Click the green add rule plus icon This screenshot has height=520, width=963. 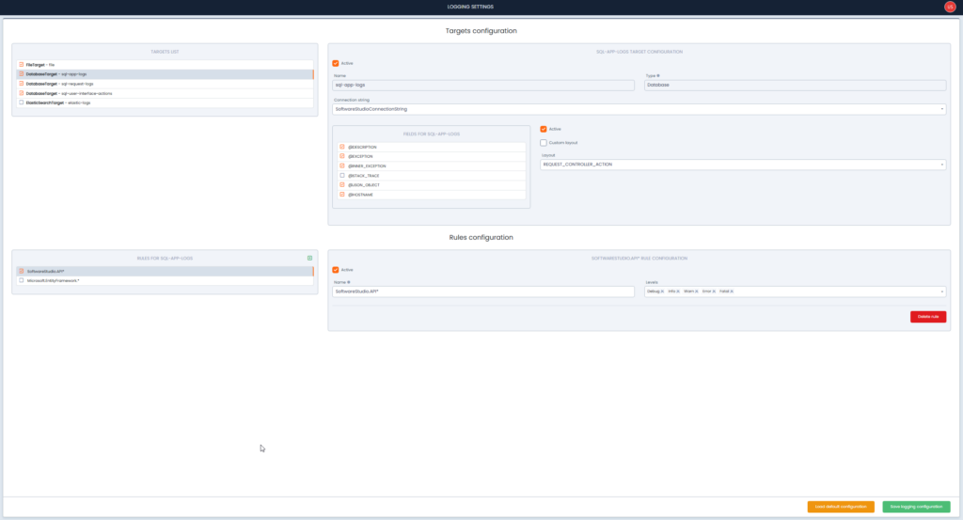click(309, 258)
